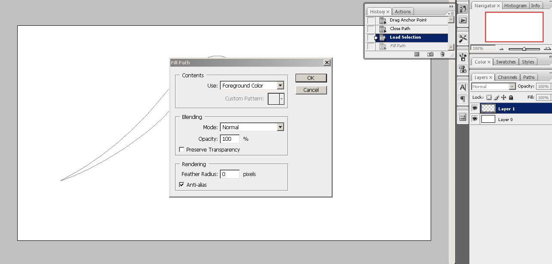Viewport: 552px width, 264px height.
Task: Open the History dock icon
Action: click(463, 9)
